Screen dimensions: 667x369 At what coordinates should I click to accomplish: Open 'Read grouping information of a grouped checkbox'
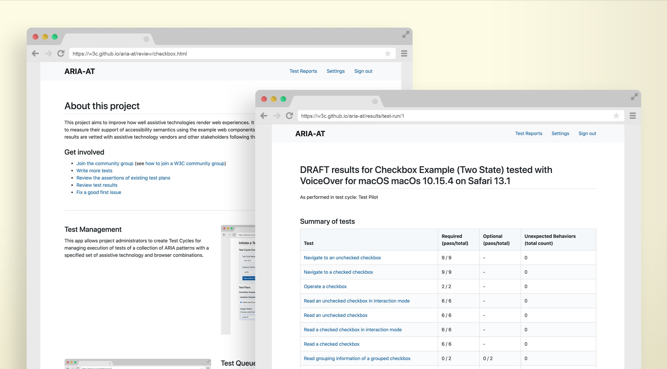pyautogui.click(x=357, y=358)
